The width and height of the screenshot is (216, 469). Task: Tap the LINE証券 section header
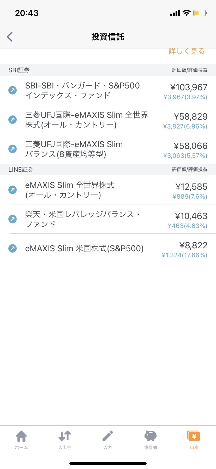click(x=21, y=170)
